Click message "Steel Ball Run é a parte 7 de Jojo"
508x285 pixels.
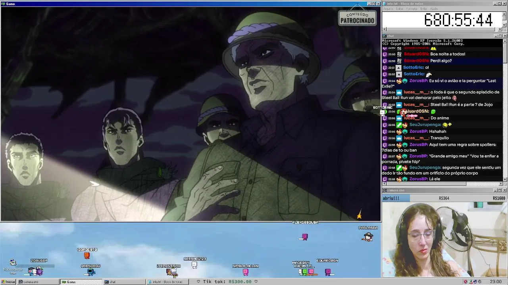[461, 105]
